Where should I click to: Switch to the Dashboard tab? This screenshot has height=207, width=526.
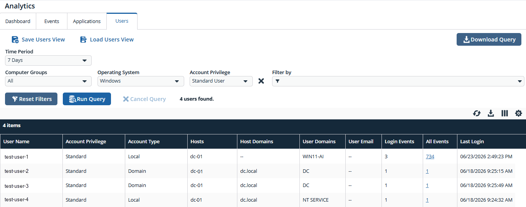(x=18, y=21)
